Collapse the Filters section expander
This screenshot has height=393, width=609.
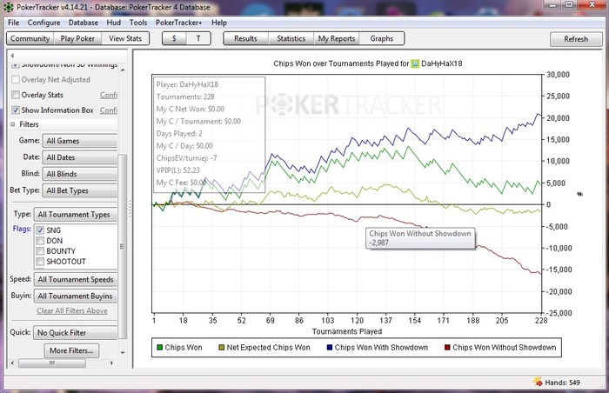click(13, 124)
